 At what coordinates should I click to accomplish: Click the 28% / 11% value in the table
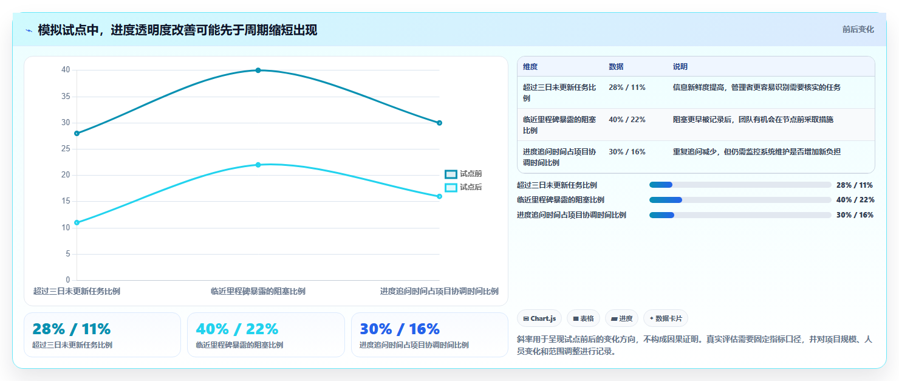click(x=627, y=88)
